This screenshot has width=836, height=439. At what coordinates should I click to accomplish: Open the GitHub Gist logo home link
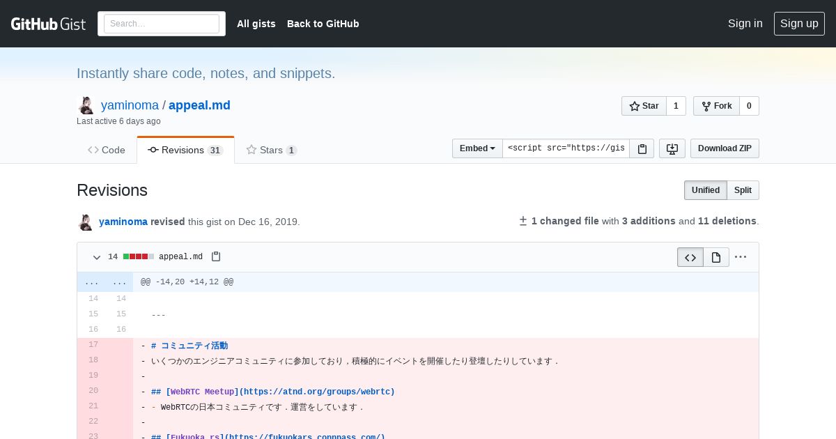[x=48, y=24]
